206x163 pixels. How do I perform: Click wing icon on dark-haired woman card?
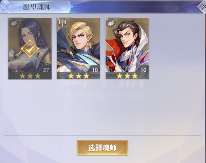14,23
